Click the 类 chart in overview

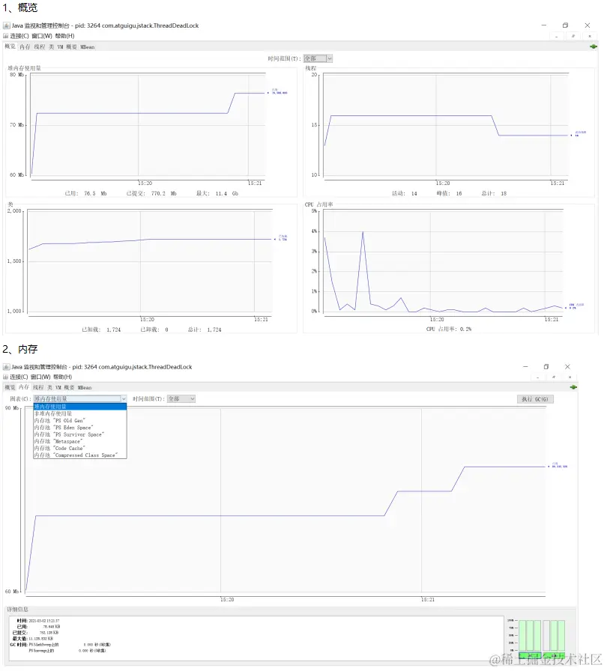pyautogui.click(x=150, y=262)
